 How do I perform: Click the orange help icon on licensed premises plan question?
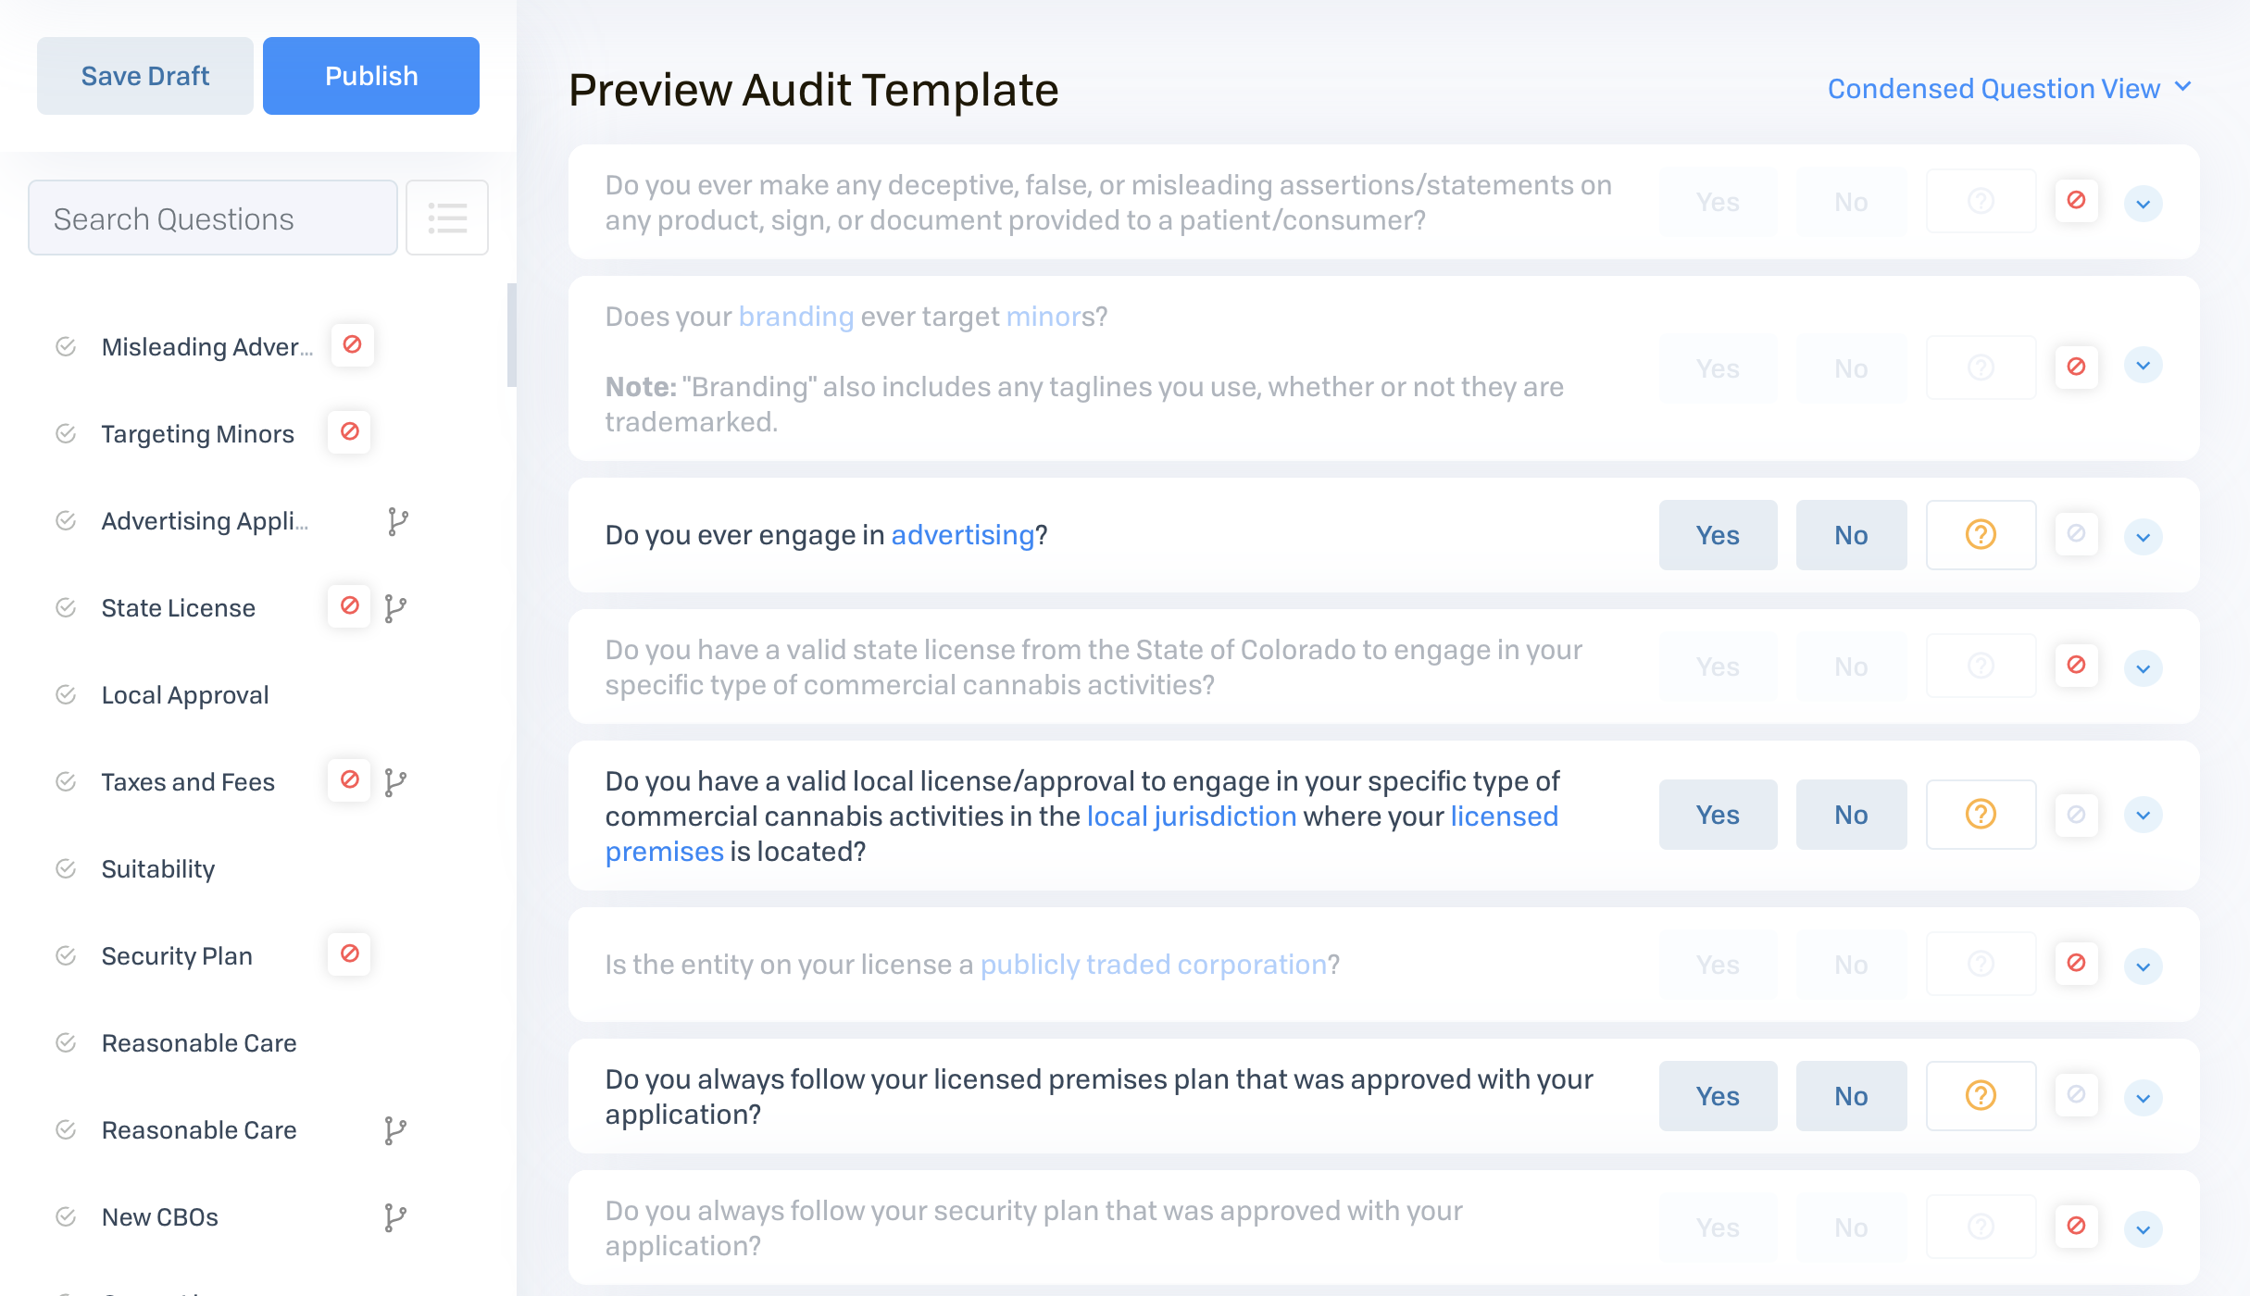tap(1981, 1096)
